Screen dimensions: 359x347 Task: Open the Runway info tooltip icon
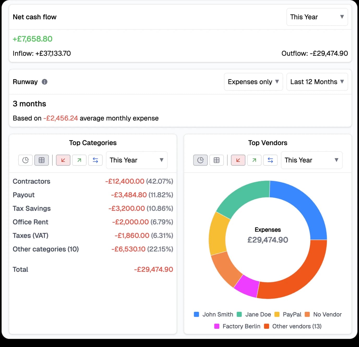click(44, 82)
